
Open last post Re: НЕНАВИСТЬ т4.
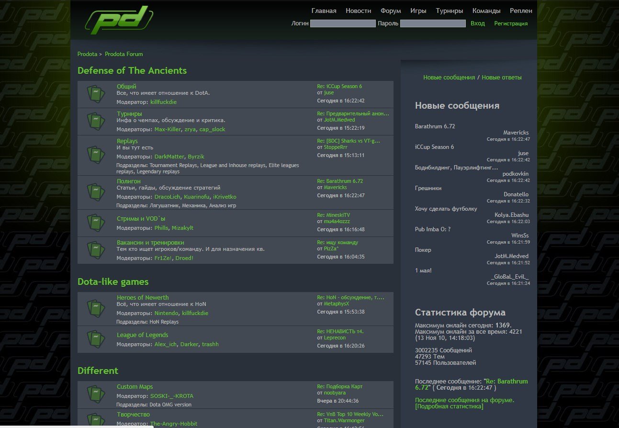coord(340,331)
